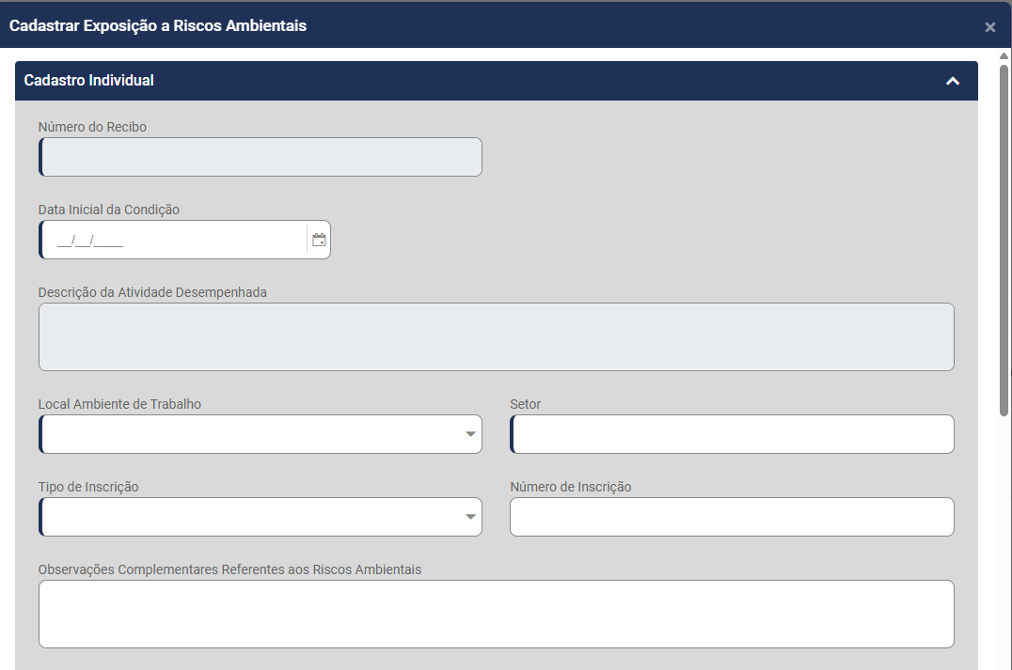Close the Cadastrar Exposição dialog
The width and height of the screenshot is (1012, 670).
click(989, 27)
